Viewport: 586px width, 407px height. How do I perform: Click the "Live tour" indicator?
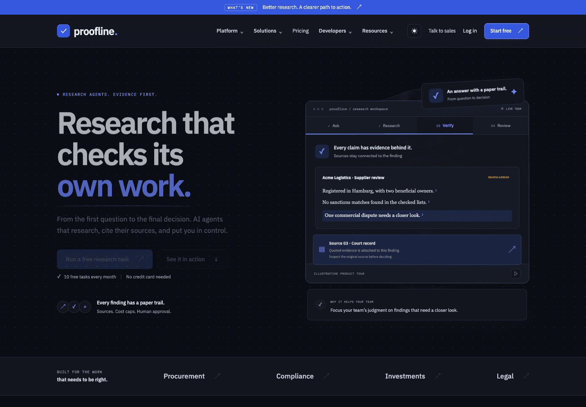511,109
